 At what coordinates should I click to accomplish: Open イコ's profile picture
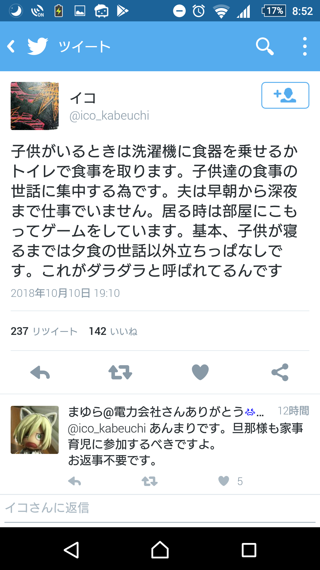35,106
